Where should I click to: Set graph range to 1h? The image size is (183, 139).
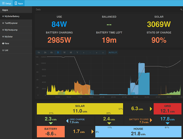click(39, 53)
